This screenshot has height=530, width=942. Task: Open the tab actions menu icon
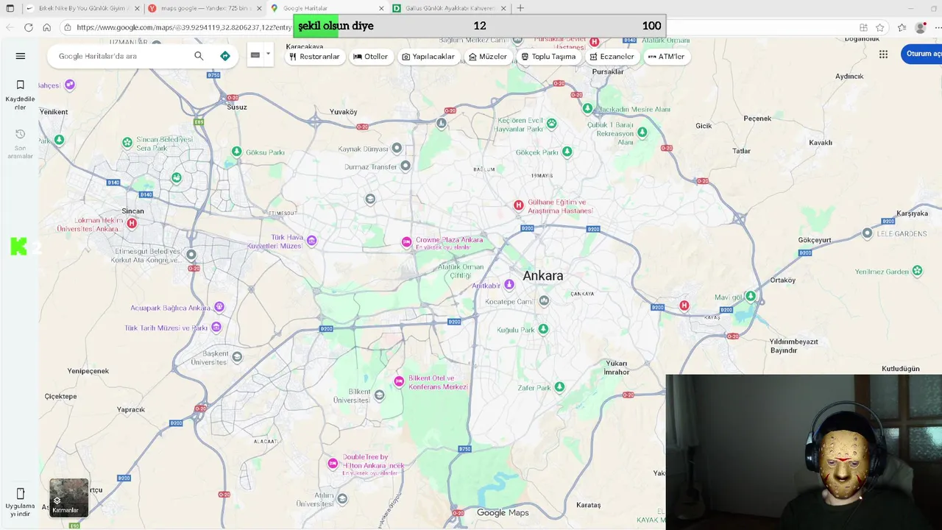click(10, 8)
